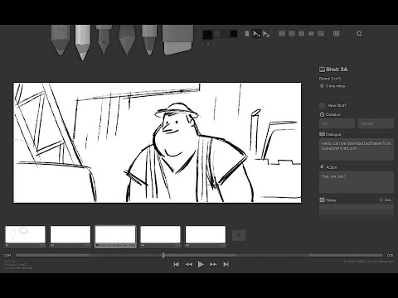Toggle the center cross guide icon
The width and height of the screenshot is (398, 298).
coord(292,34)
